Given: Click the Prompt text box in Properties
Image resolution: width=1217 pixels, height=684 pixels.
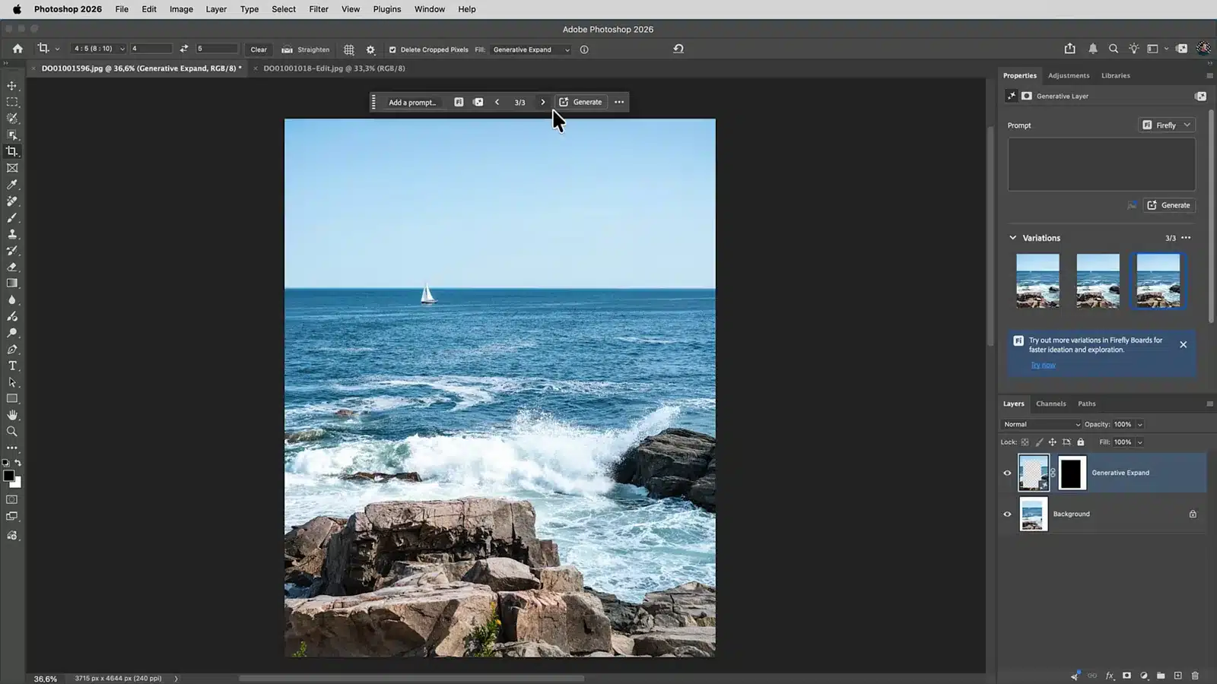Looking at the screenshot, I should [x=1101, y=164].
